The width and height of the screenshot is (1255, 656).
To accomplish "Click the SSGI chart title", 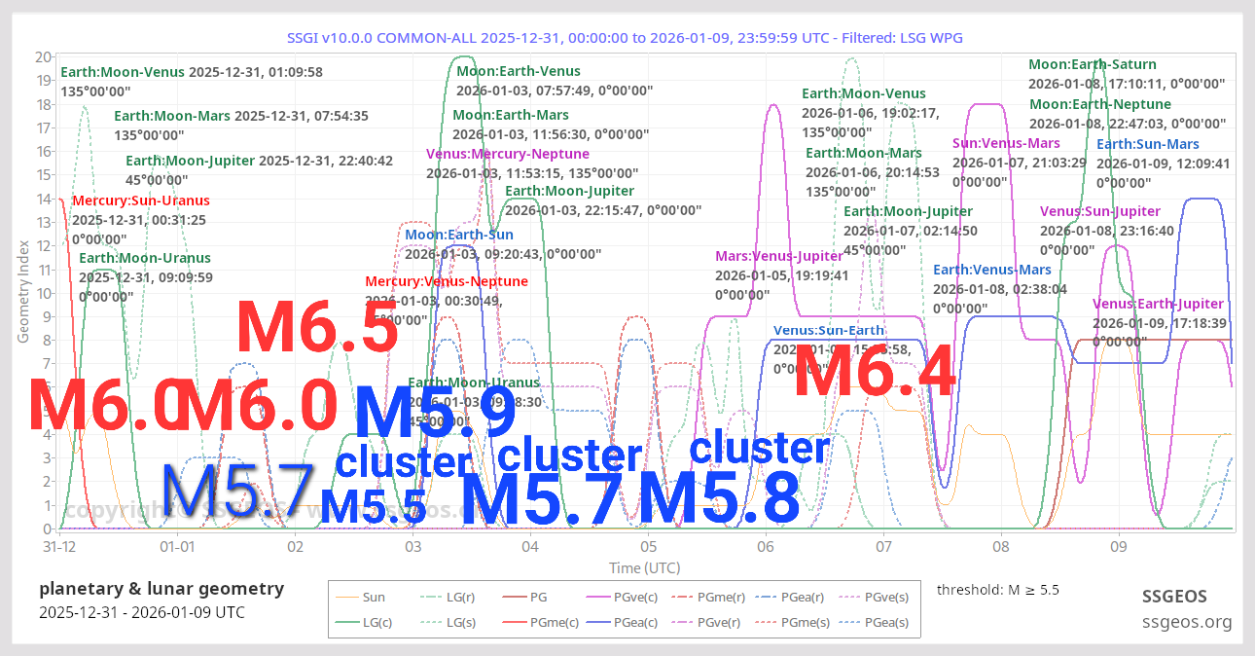I will tap(627, 37).
